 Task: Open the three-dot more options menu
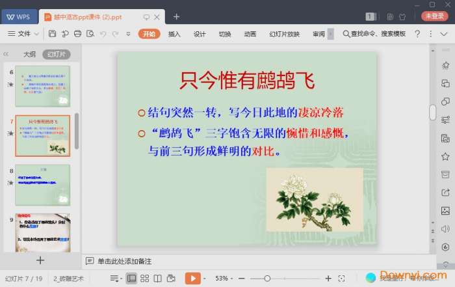click(430, 34)
